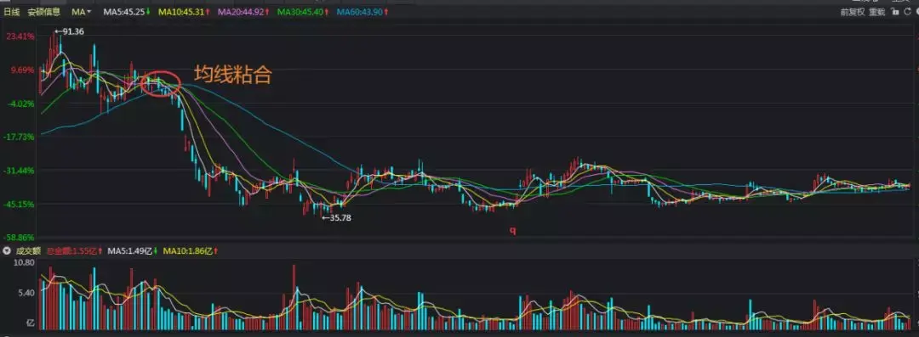This screenshot has width=919, height=337.
Task: Click the MA20:44.92 value
Action: point(244,12)
